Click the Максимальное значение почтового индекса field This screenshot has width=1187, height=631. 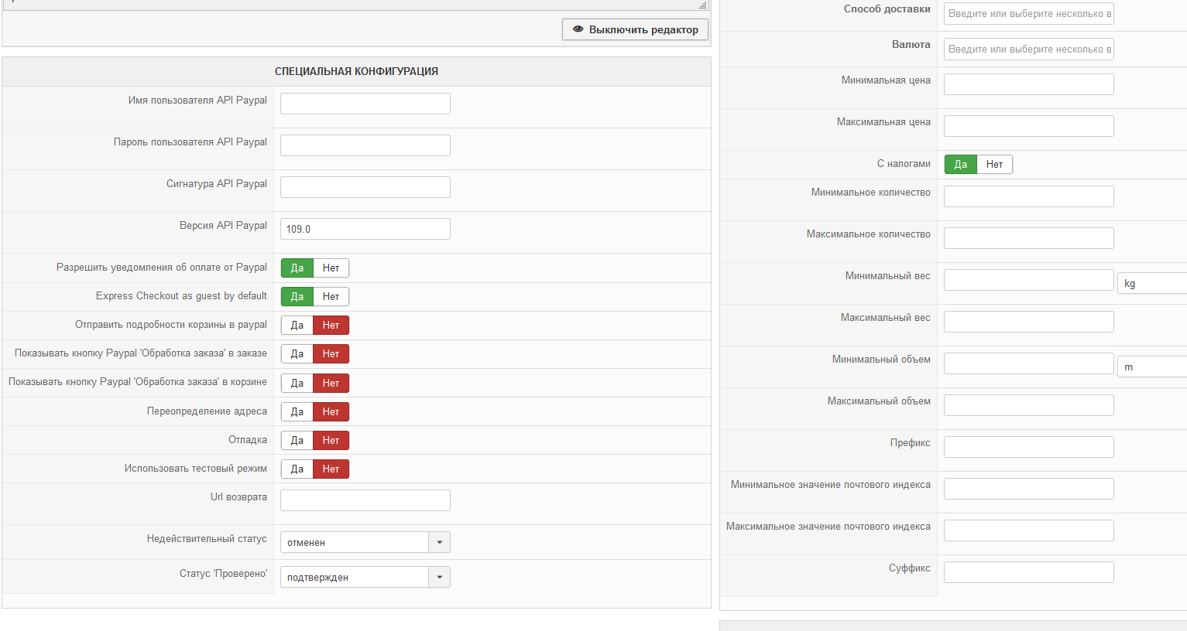tap(1029, 530)
